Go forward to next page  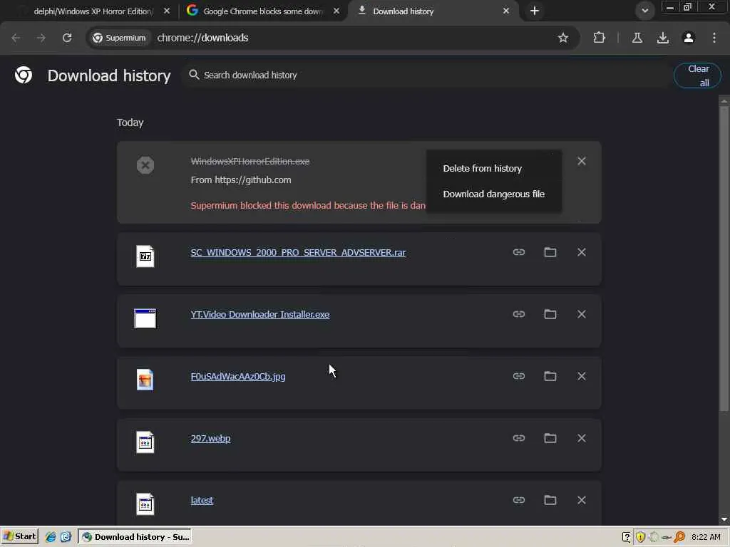tap(41, 38)
